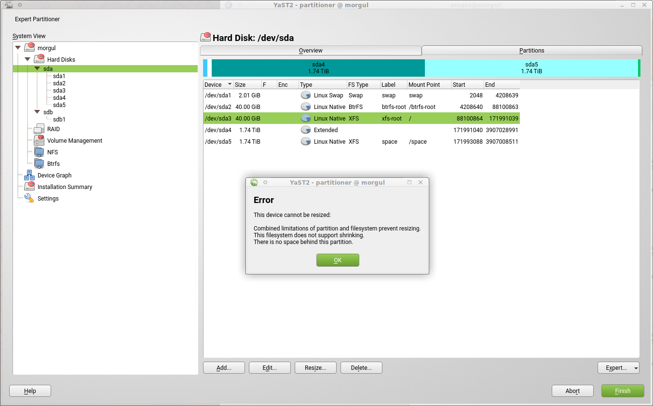The height and width of the screenshot is (406, 653).
Task: Switch to the Partitions tab
Action: click(531, 51)
